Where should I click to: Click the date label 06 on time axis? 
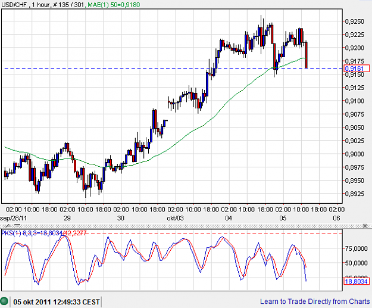[x=336, y=218]
